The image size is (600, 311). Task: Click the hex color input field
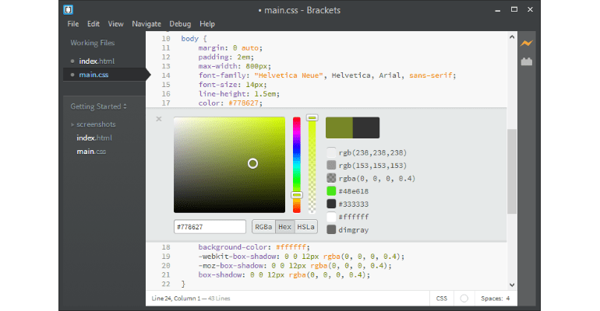[x=210, y=227]
